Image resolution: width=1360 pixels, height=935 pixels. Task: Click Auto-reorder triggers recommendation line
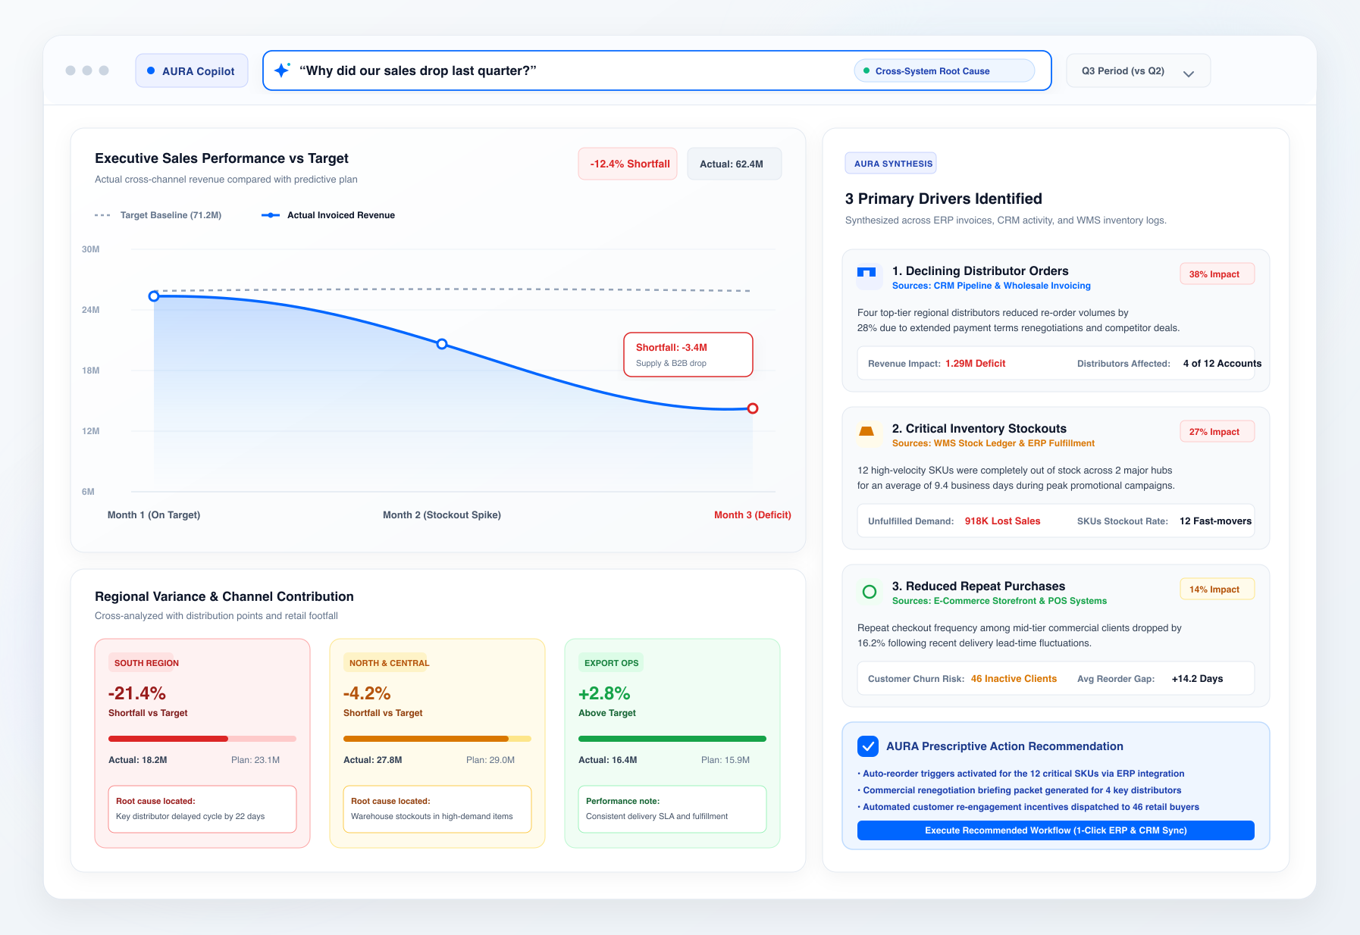pyautogui.click(x=1020, y=774)
